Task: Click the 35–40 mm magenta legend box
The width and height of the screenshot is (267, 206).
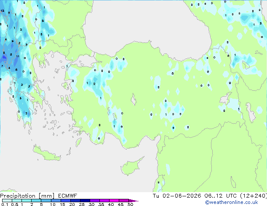Action: point(104,201)
